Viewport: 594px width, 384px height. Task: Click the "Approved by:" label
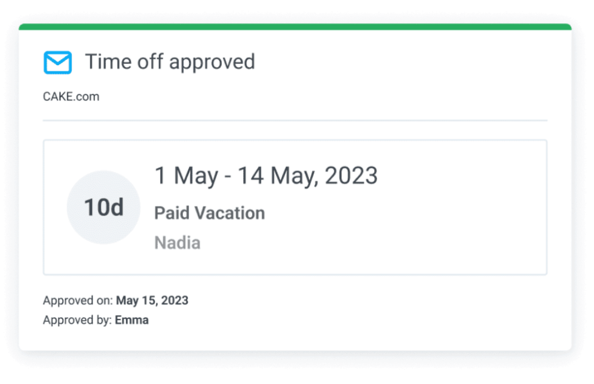click(x=77, y=320)
